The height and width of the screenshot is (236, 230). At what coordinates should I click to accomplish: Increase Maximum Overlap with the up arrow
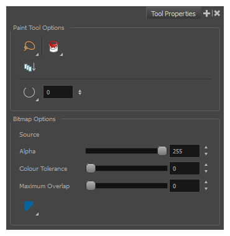[x=206, y=183]
